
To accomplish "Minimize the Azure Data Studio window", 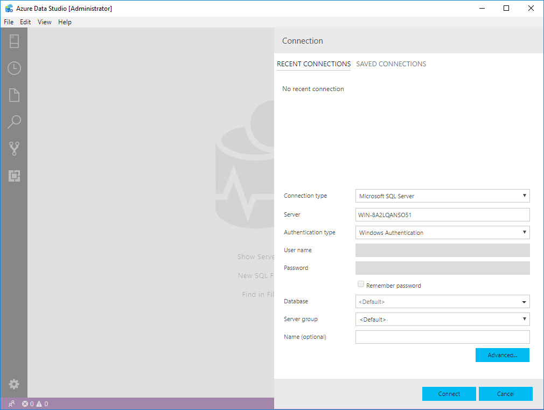I will click(x=482, y=8).
